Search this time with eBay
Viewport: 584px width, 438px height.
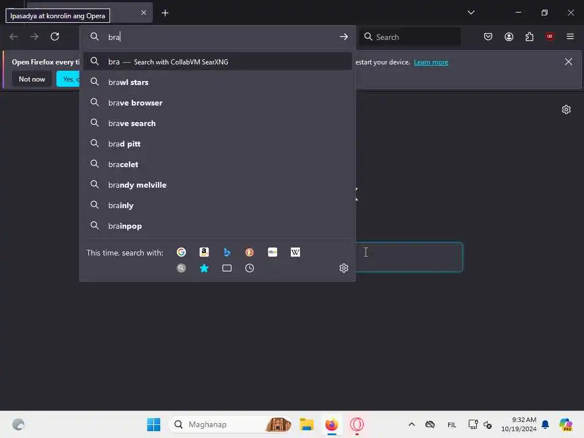pos(273,252)
